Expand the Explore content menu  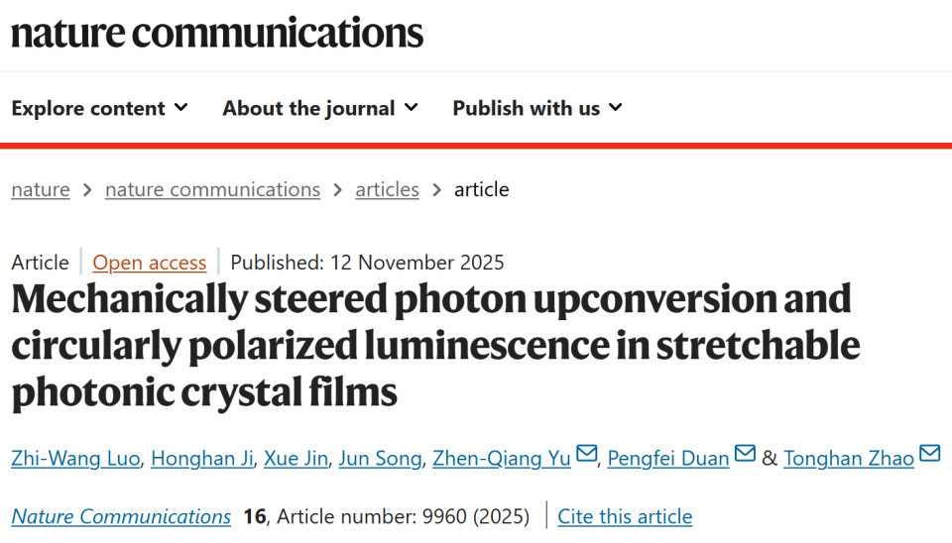99,108
